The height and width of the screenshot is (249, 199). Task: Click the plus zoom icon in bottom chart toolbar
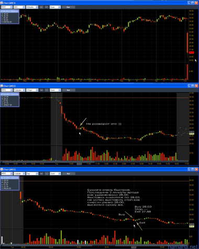[41, 174]
